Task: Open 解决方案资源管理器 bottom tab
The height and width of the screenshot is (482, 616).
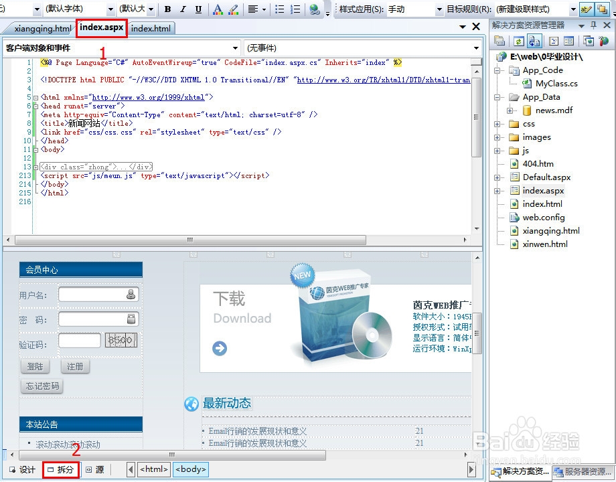Action: coord(520,471)
